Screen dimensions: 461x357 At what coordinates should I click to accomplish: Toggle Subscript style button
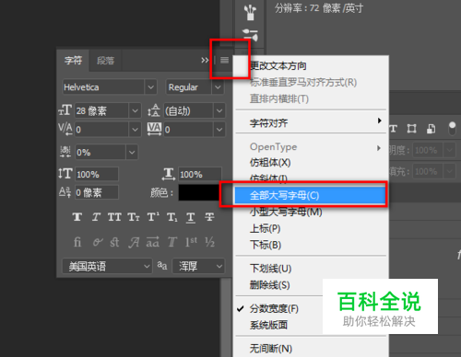click(172, 217)
